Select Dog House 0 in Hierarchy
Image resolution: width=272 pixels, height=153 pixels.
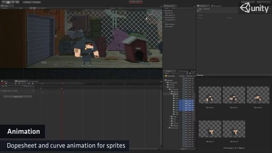170,15
